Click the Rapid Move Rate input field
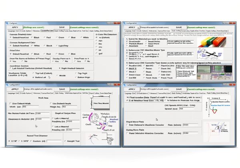240x168 pixels. [x=190, y=125]
